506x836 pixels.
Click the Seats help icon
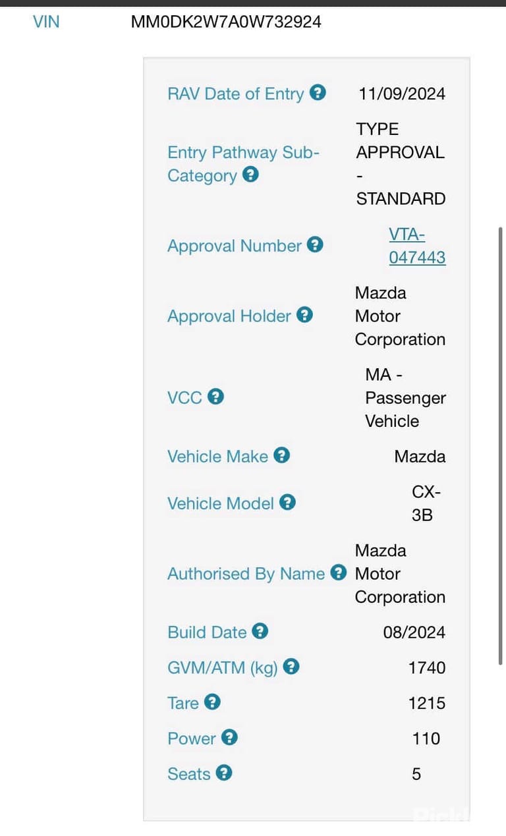pos(224,773)
